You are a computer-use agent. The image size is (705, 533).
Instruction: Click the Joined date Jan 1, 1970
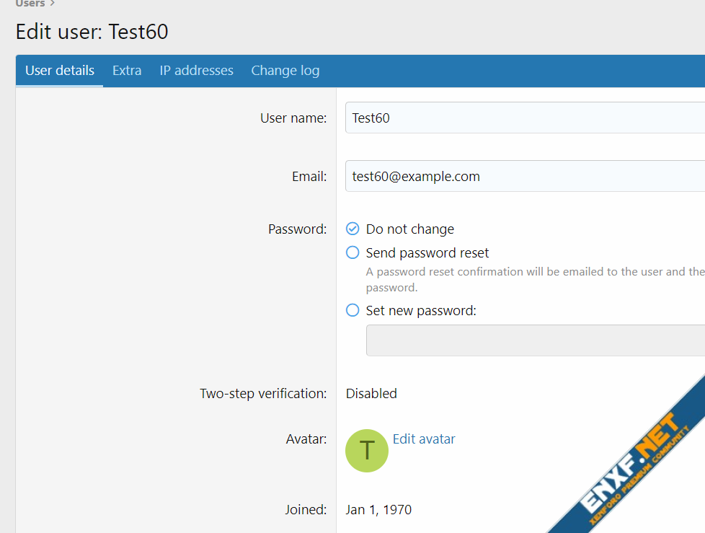(378, 510)
